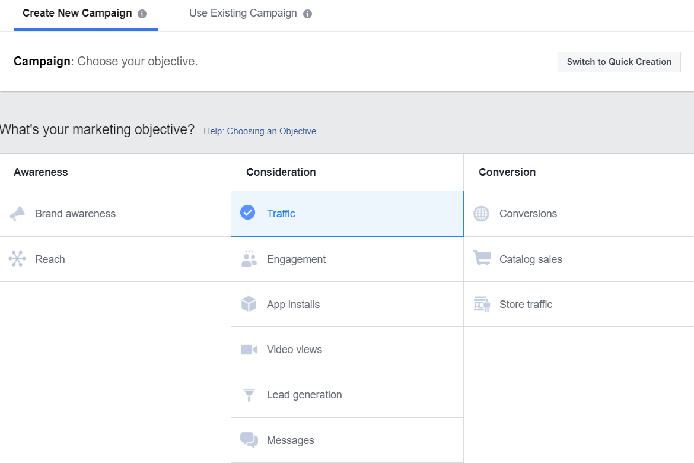694x463 pixels.
Task: Open info tooltip beside Use Existing Campaign
Action: [x=307, y=14]
